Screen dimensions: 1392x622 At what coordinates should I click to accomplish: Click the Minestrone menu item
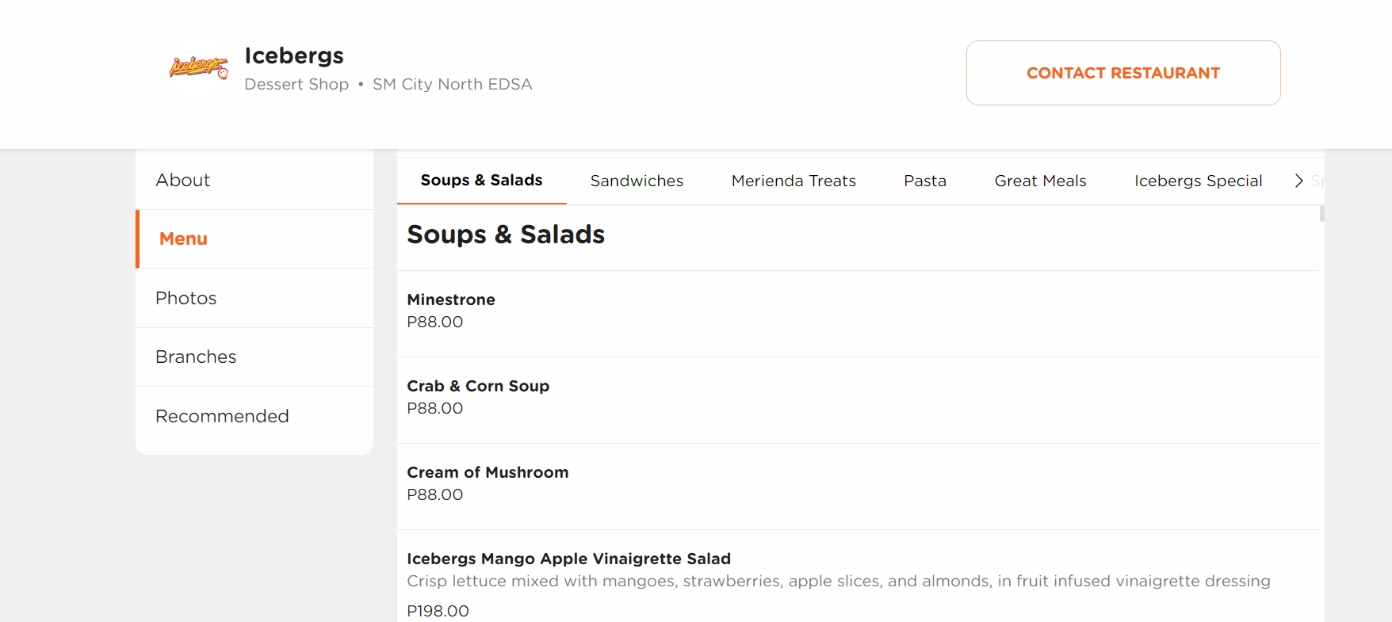451,300
